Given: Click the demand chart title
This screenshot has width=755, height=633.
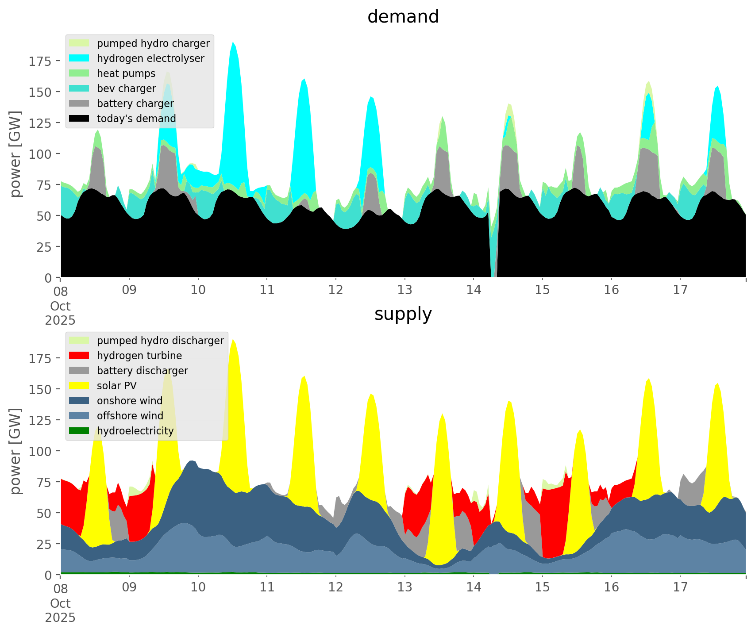Looking at the screenshot, I should [403, 17].
